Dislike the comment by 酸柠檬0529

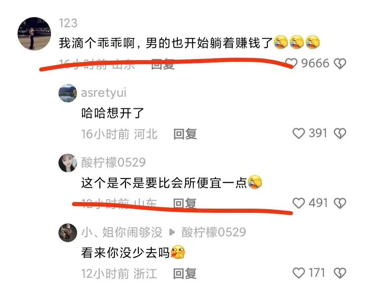tap(340, 203)
